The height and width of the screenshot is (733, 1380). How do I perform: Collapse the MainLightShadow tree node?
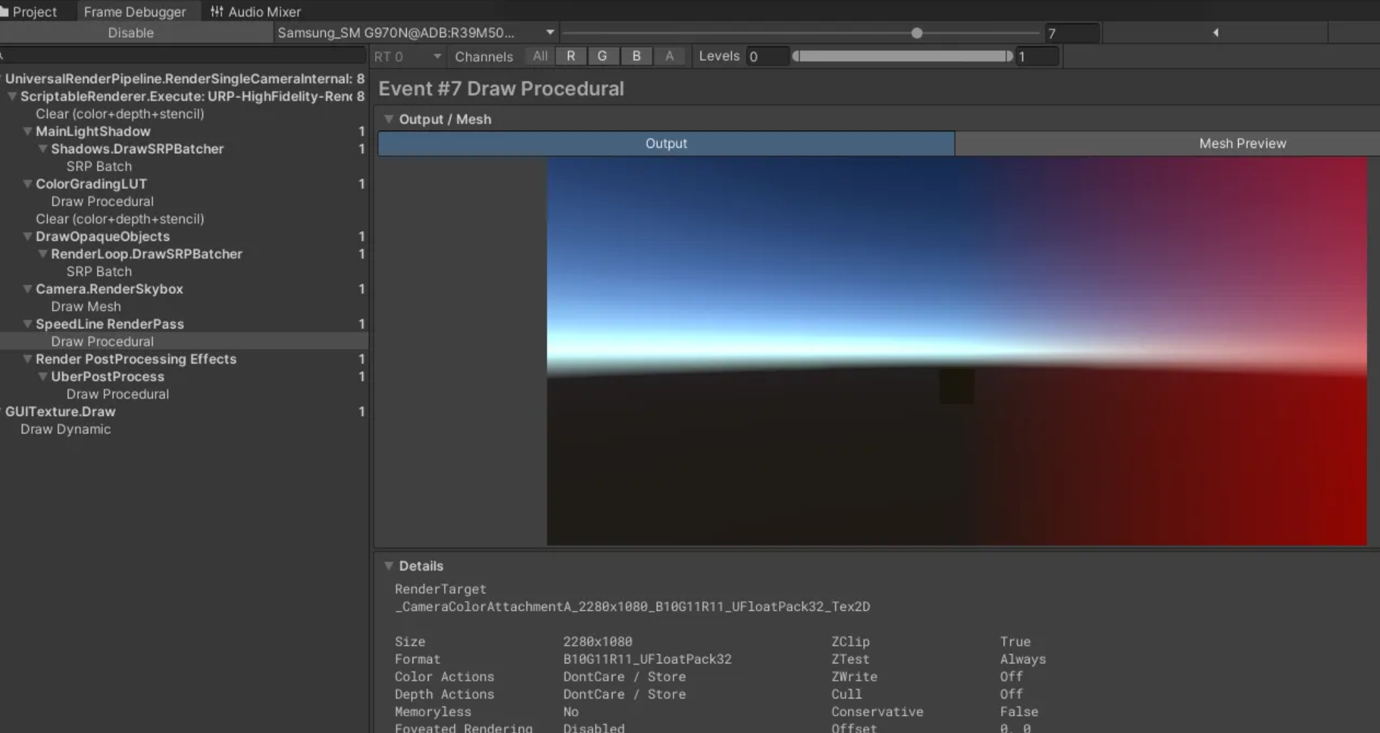(x=27, y=131)
